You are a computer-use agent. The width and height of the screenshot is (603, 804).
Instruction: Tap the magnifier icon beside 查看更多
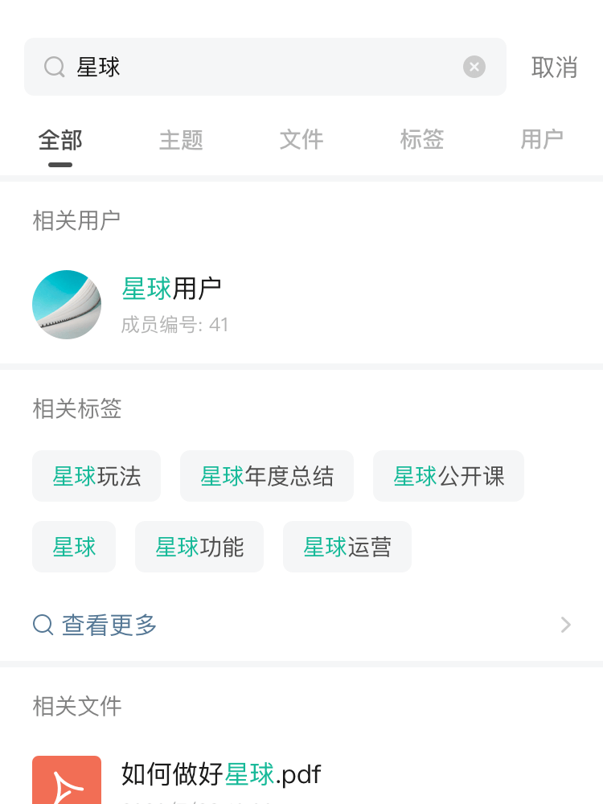pos(43,625)
